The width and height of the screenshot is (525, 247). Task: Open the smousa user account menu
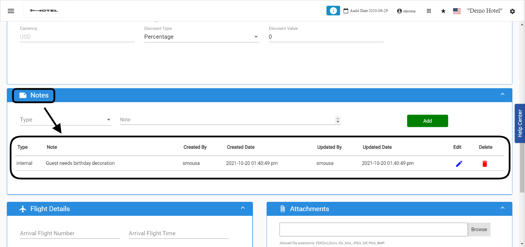pos(406,11)
